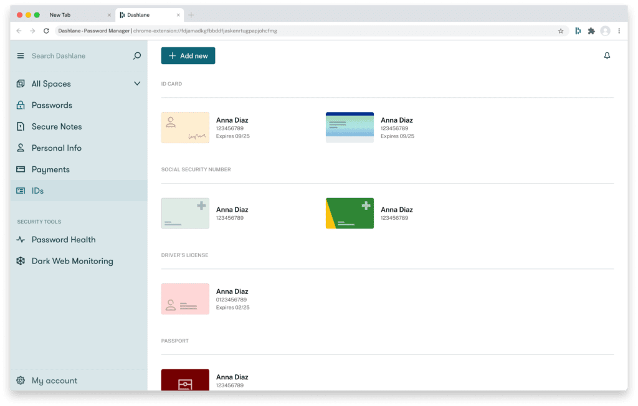The image size is (638, 406).
Task: Open the Chrome extensions puzzle icon
Action: point(591,31)
